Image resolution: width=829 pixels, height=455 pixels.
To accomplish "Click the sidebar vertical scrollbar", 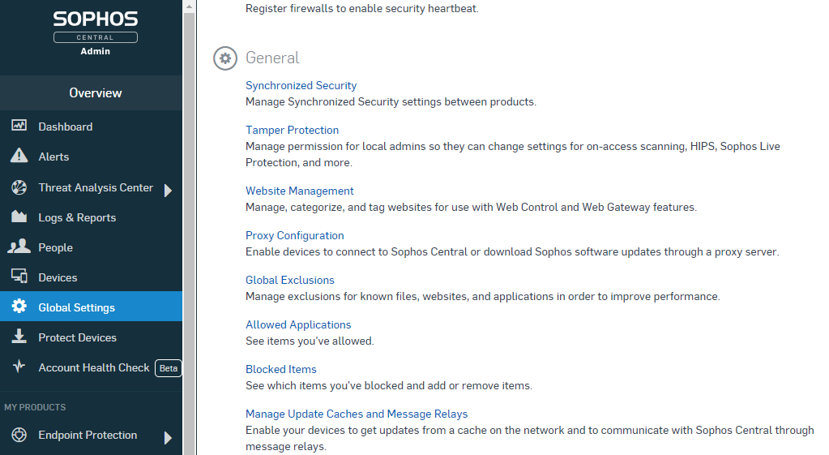I will [190, 227].
